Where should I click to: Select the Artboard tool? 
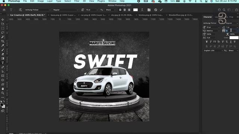tap(3, 24)
